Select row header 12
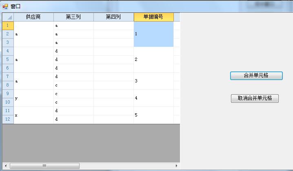Viewport: 293px width, 171px height. (x=8, y=119)
